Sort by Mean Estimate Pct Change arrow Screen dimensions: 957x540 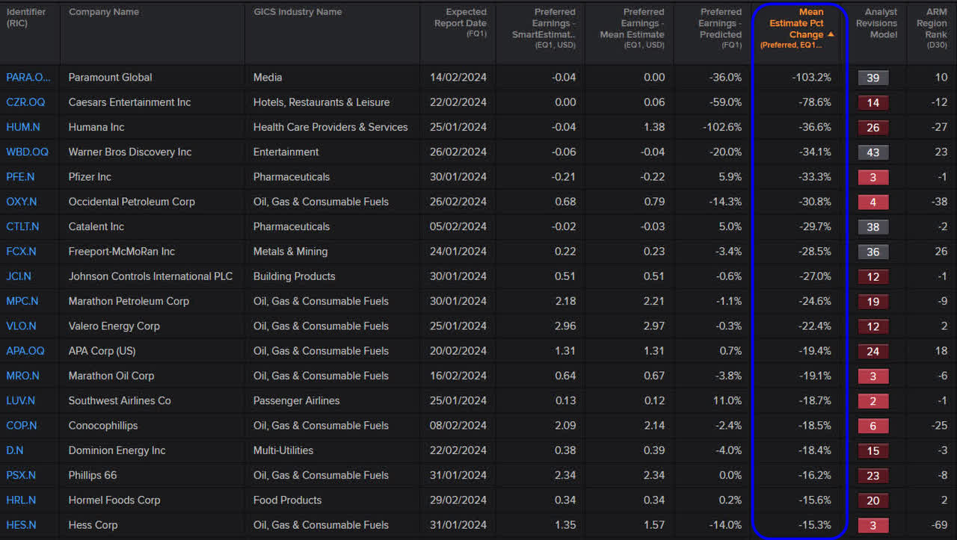tap(831, 34)
